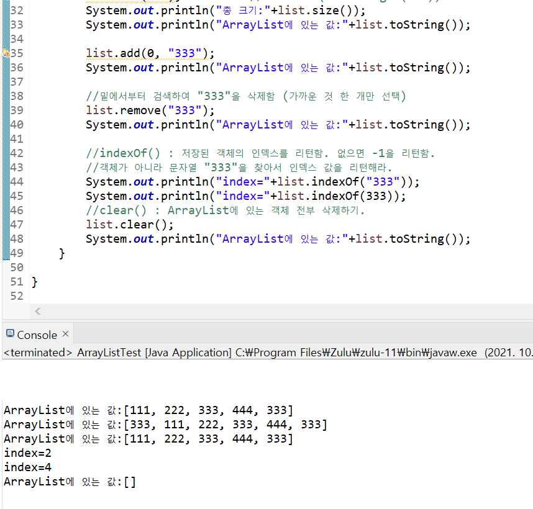Image resolution: width=533 pixels, height=509 pixels.
Task: Click the comment on line 38 about deleting "333"
Action: (x=246, y=96)
